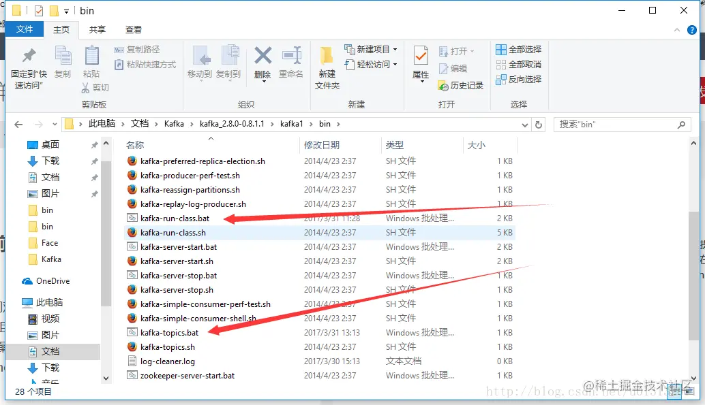705x405 pixels.
Task: Select kafka-server-start.bat file
Action: pyautogui.click(x=179, y=247)
